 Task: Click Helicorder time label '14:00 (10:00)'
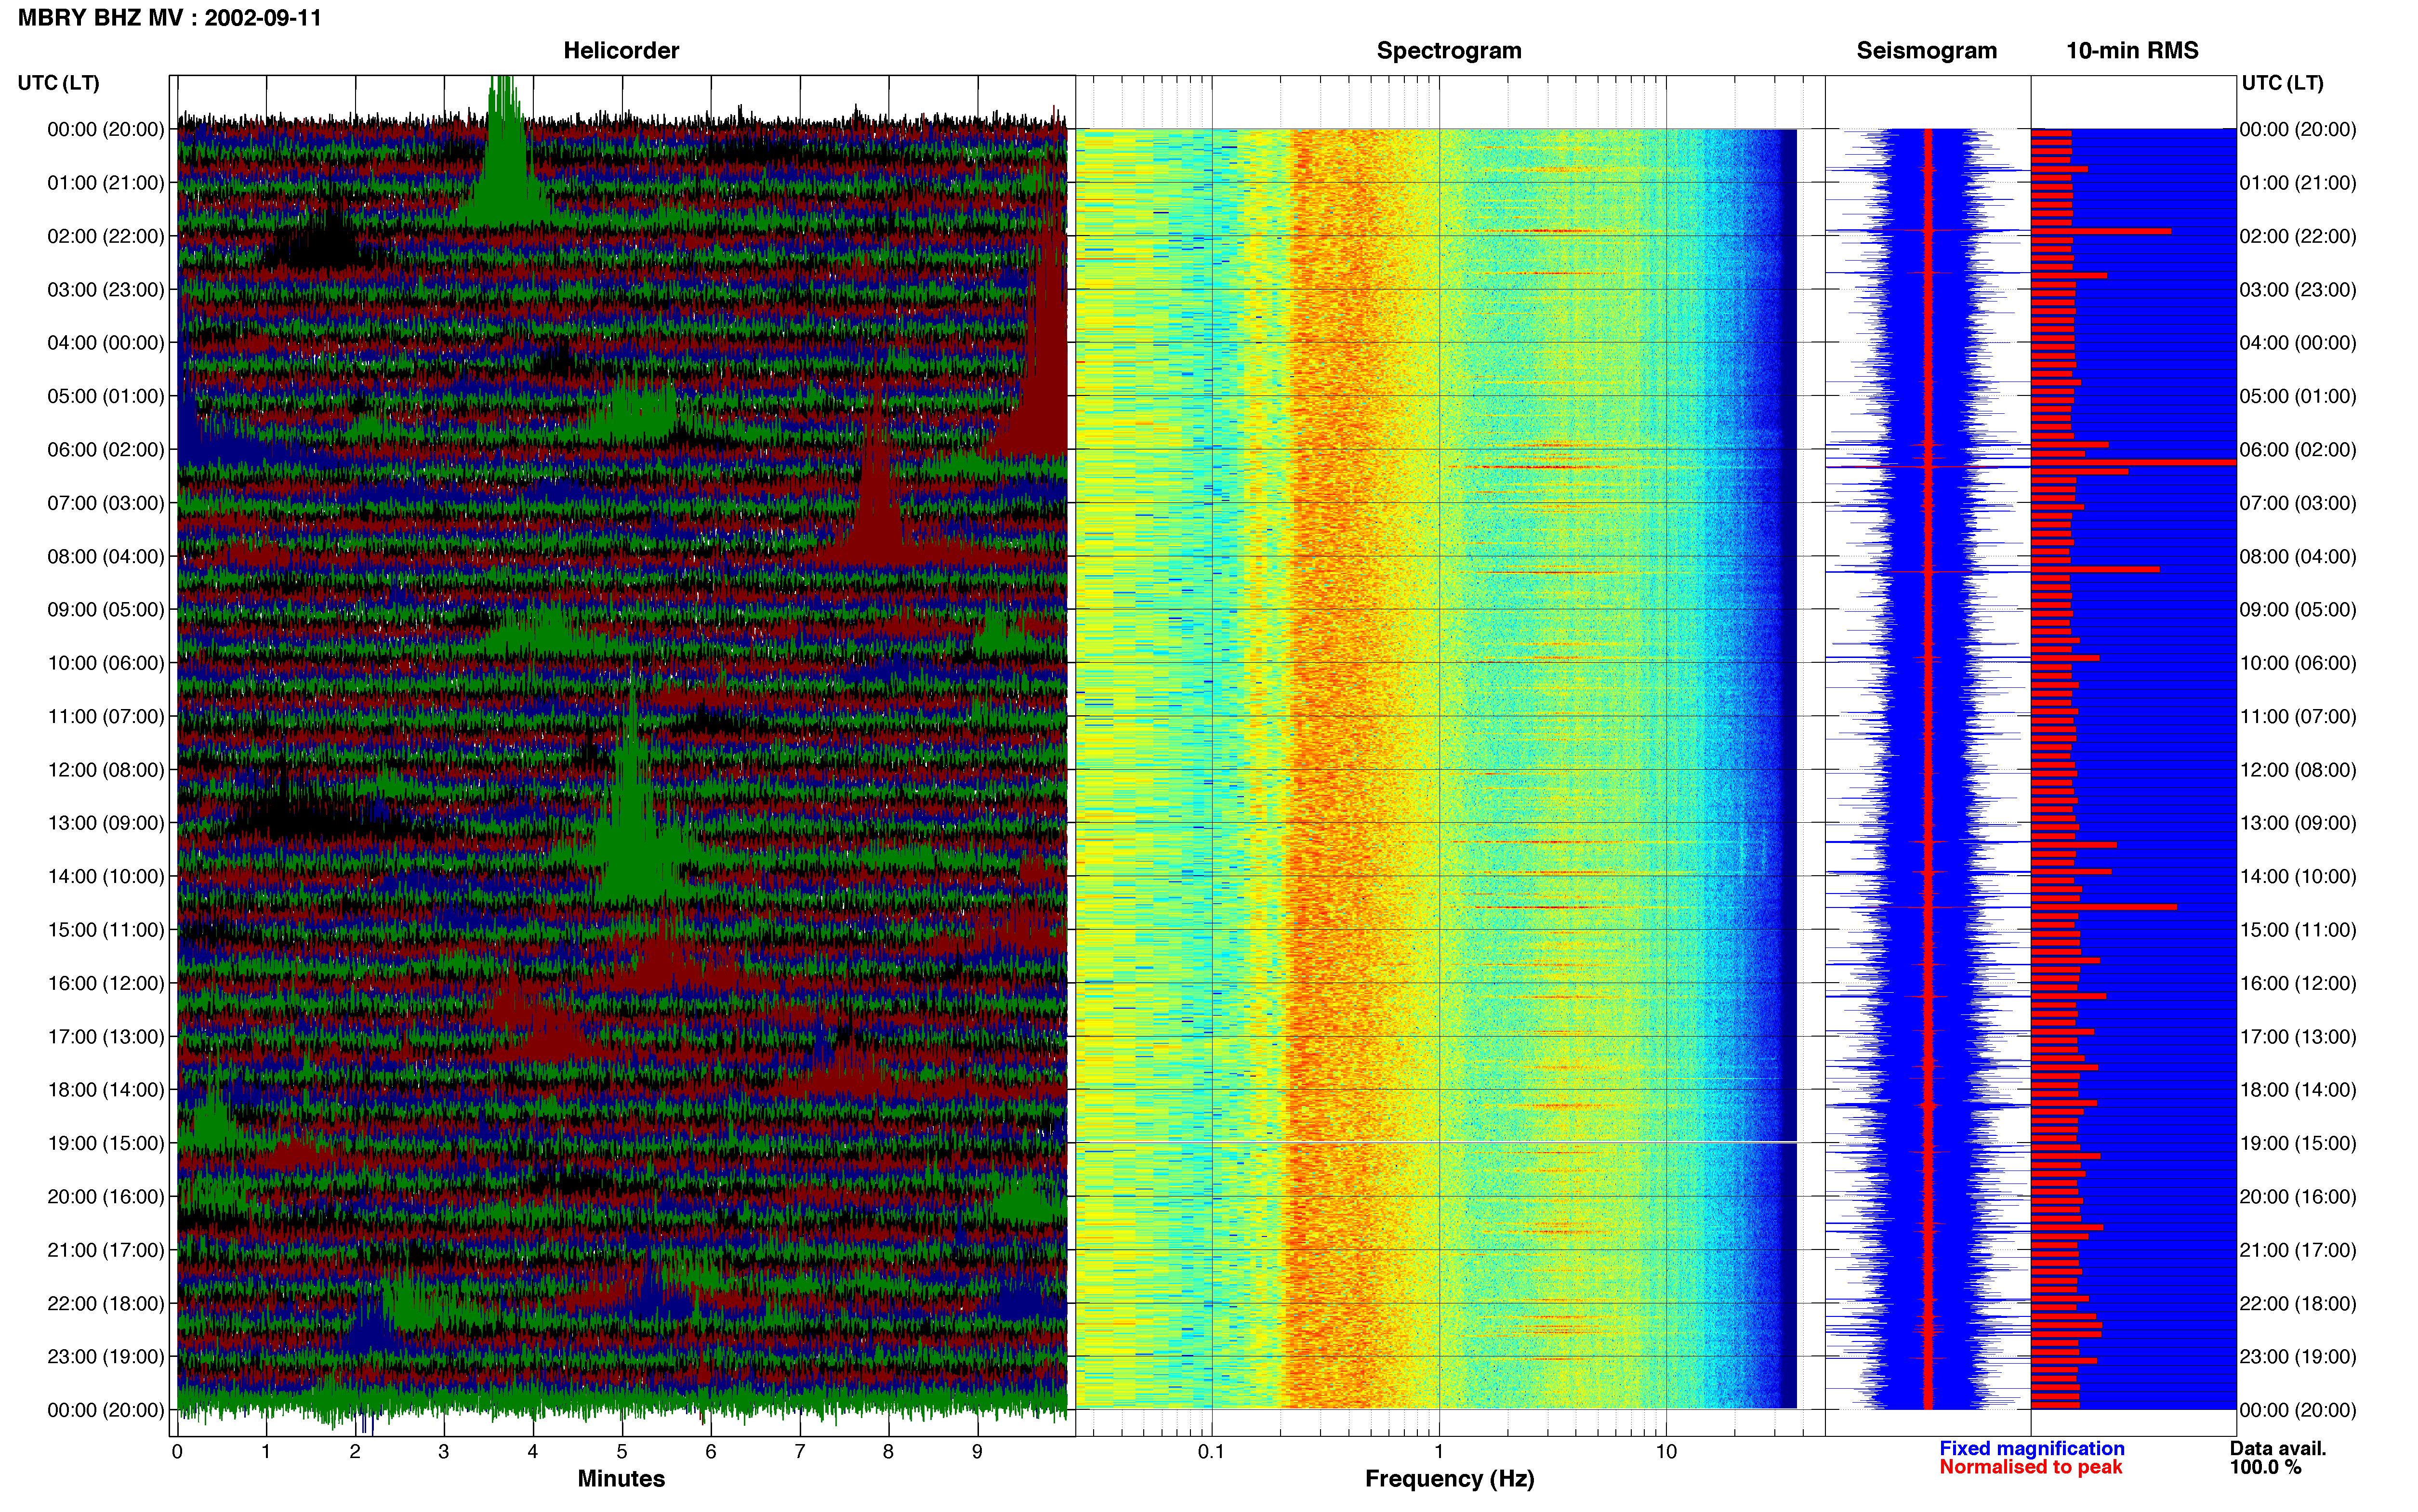pos(106,876)
